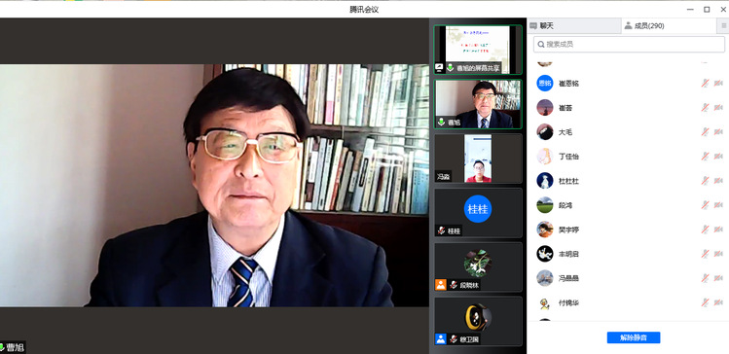Click 付锦华's camera off icon

[x=718, y=302]
